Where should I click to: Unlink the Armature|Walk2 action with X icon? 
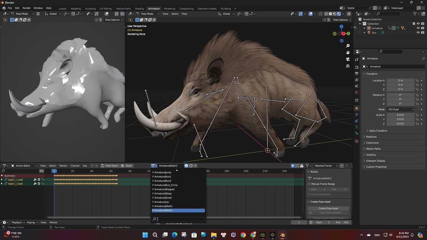pyautogui.click(x=195, y=166)
